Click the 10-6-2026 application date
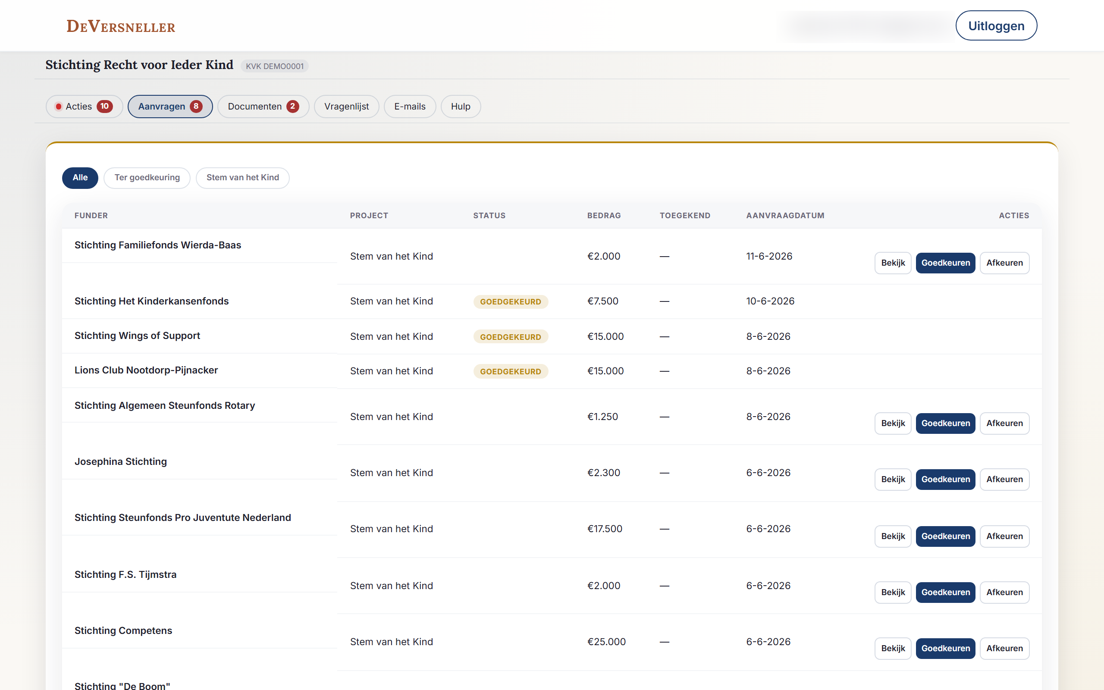 pyautogui.click(x=770, y=301)
